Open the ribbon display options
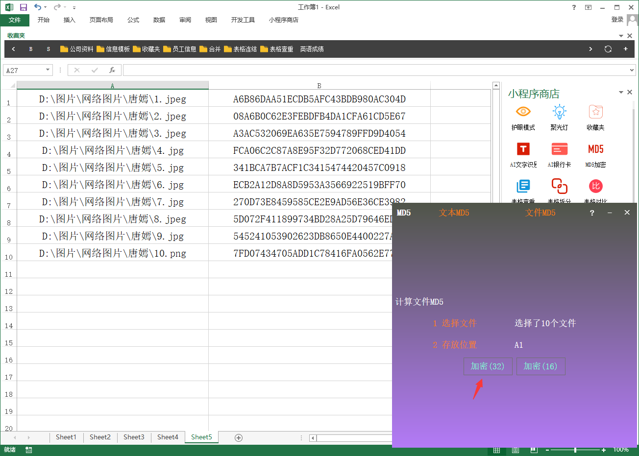 point(588,7)
